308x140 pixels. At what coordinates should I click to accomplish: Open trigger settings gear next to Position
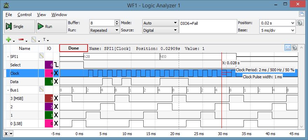[x=300, y=23]
